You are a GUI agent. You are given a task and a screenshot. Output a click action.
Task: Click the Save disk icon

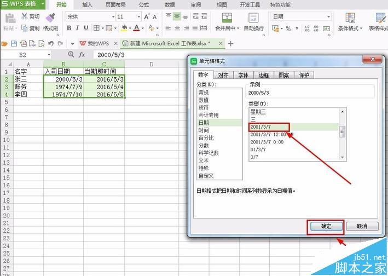click(14, 44)
